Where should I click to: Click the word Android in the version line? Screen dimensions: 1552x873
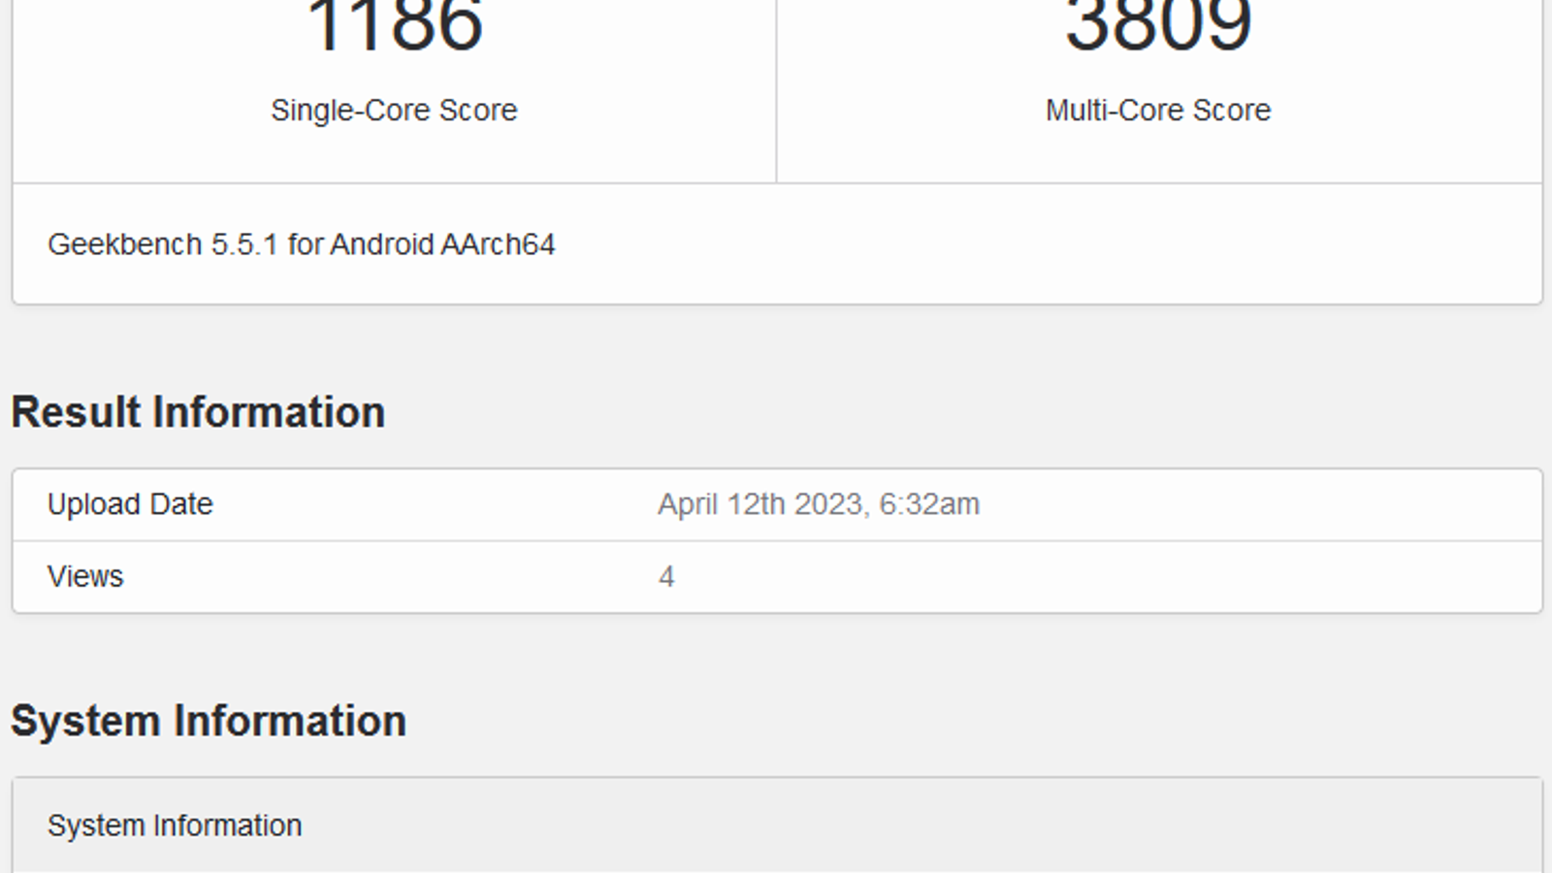click(382, 244)
